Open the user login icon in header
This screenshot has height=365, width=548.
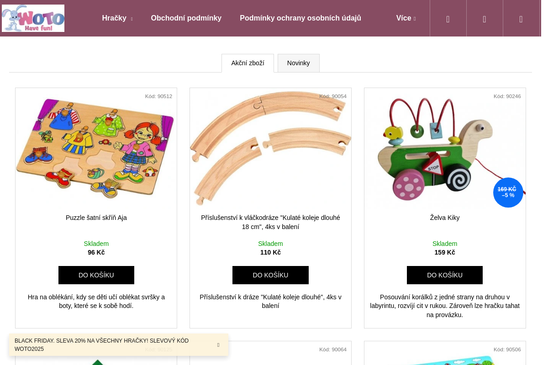point(485,19)
